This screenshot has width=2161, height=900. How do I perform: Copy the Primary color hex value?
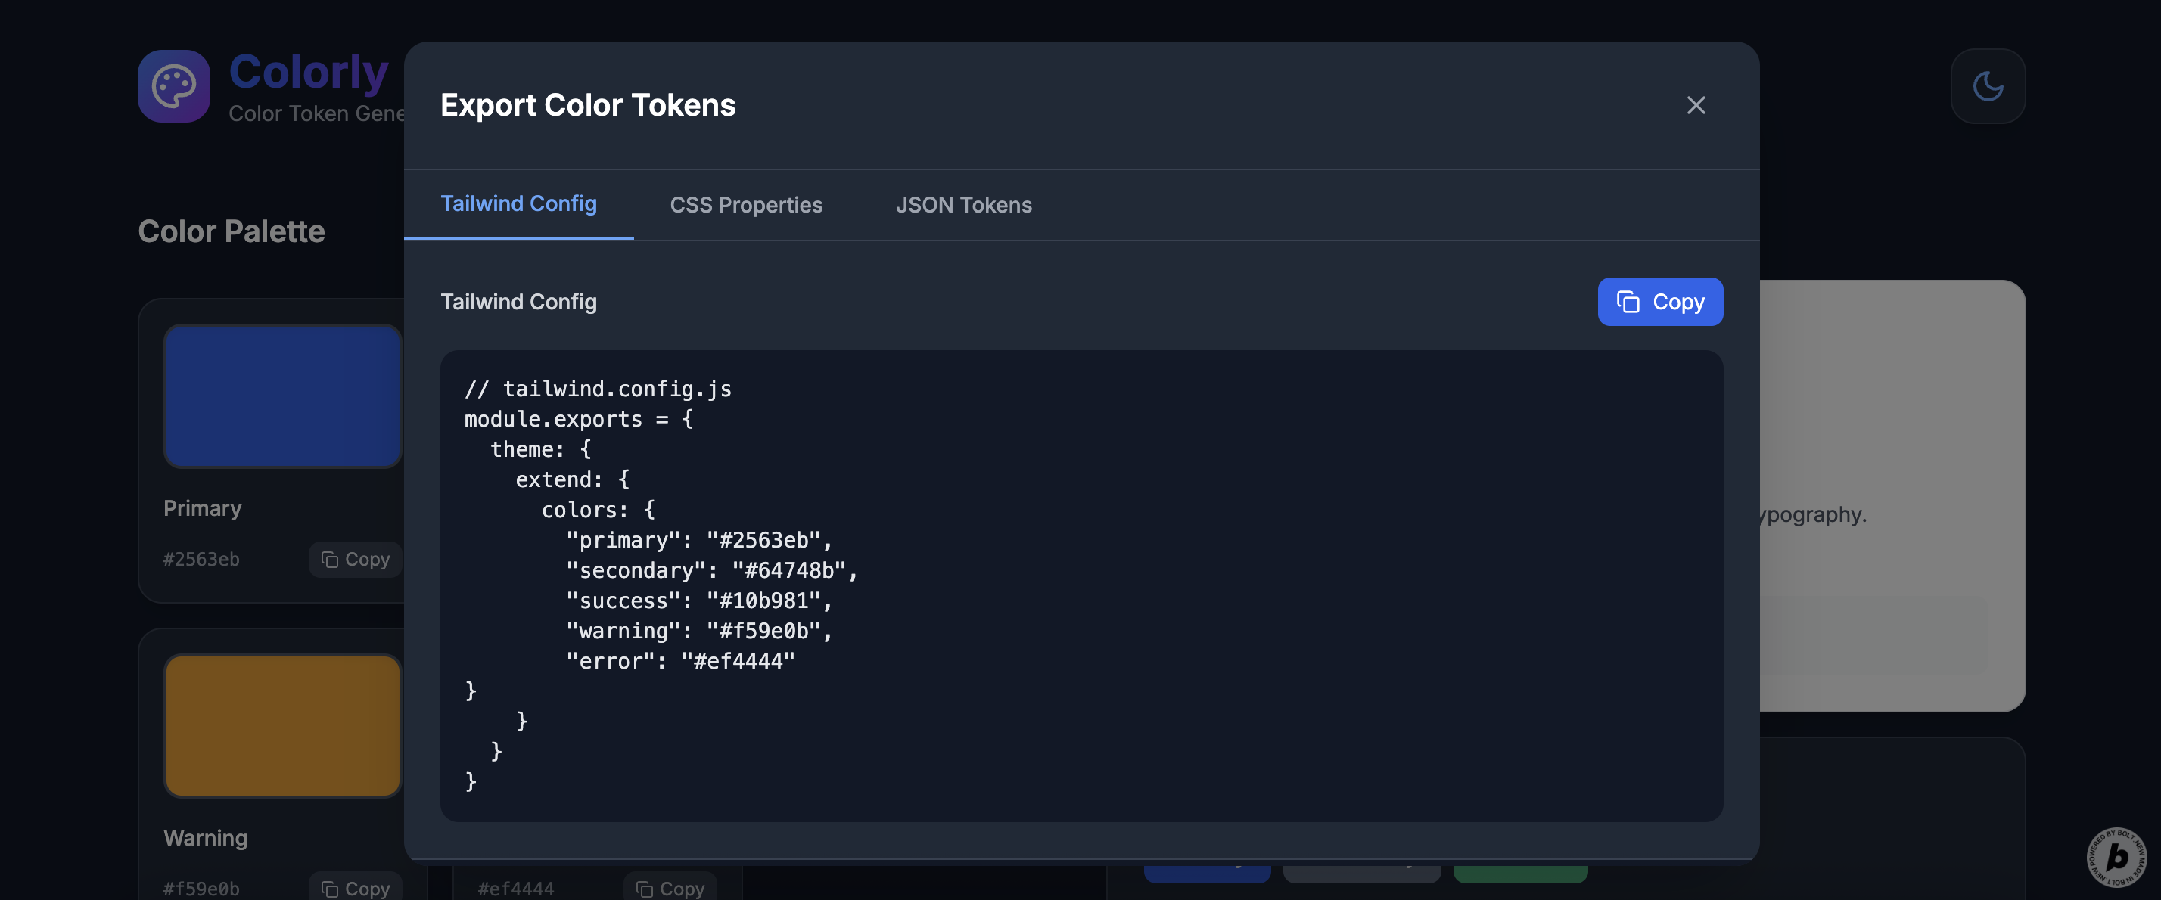[356, 559]
